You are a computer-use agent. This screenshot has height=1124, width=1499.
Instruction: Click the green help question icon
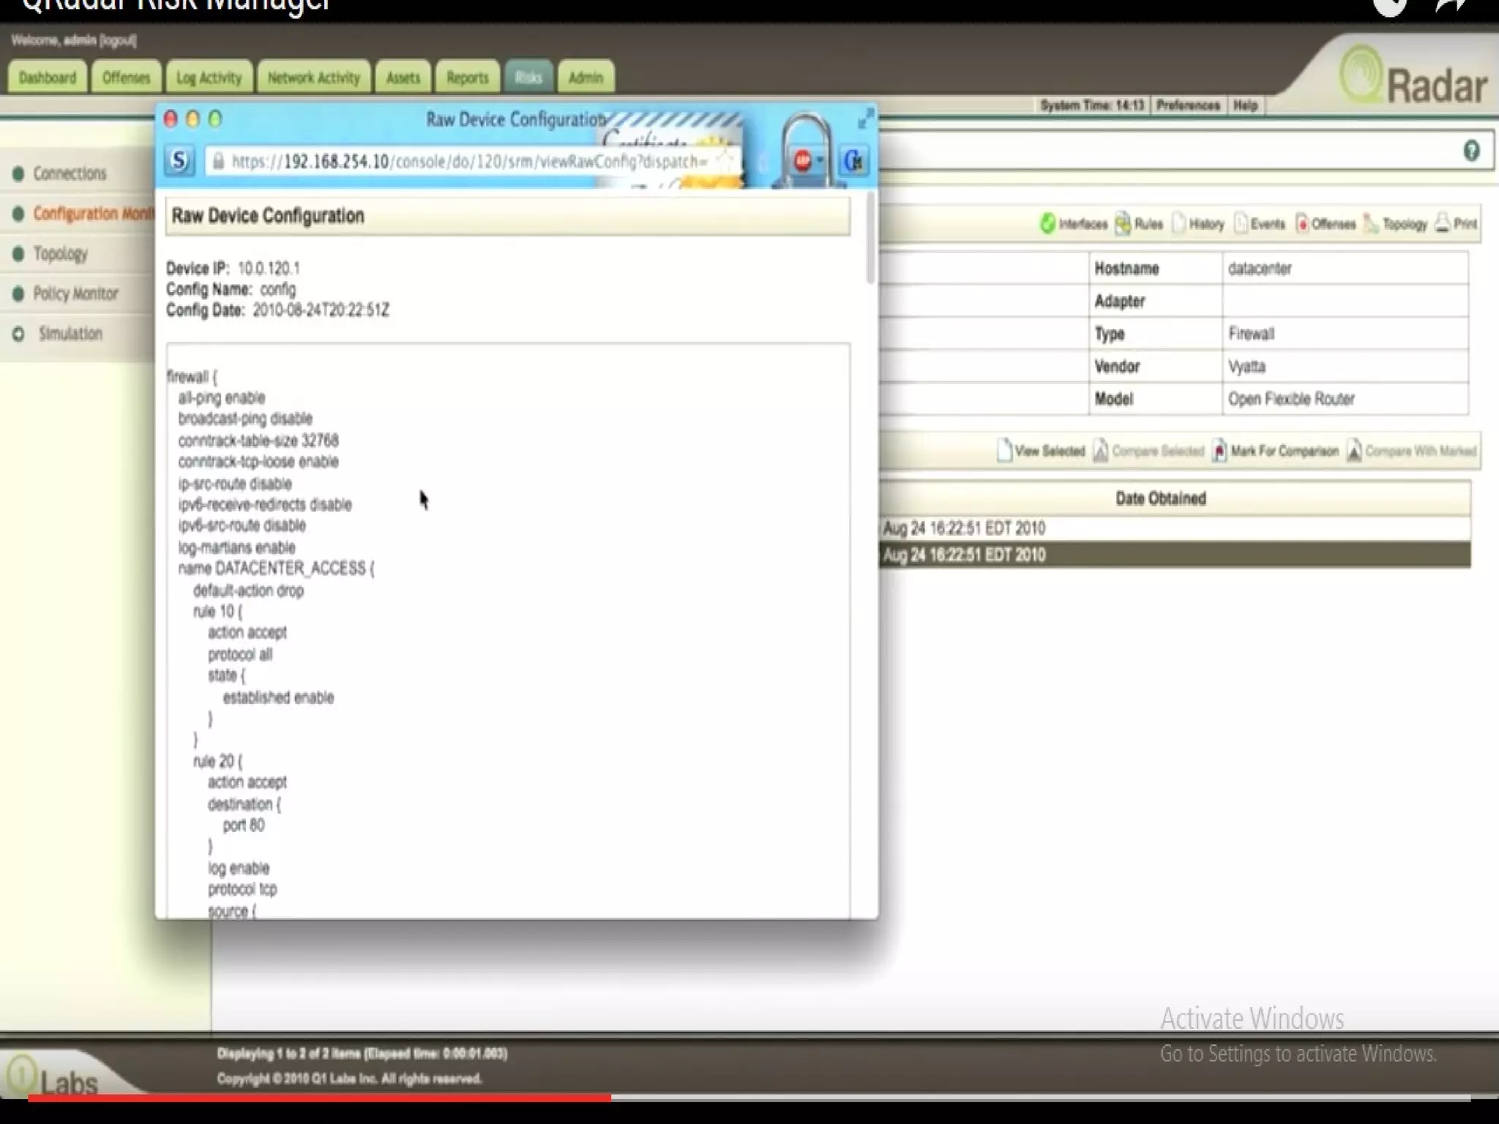coord(1471,151)
